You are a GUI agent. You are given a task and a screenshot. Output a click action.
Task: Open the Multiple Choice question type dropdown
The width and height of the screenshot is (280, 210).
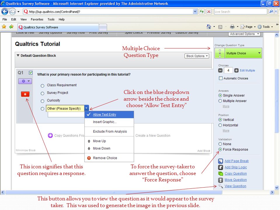coord(238,53)
